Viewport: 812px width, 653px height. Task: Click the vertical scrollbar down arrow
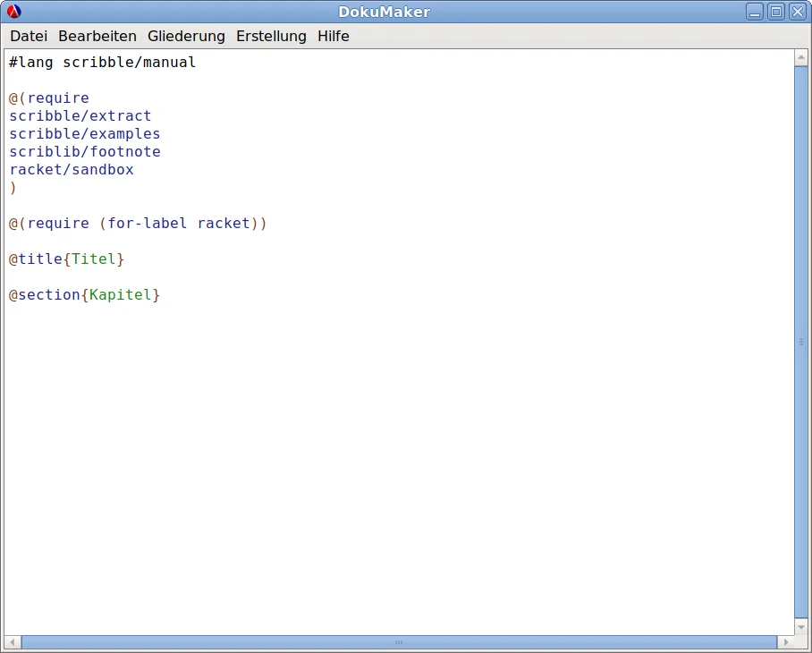(x=801, y=626)
